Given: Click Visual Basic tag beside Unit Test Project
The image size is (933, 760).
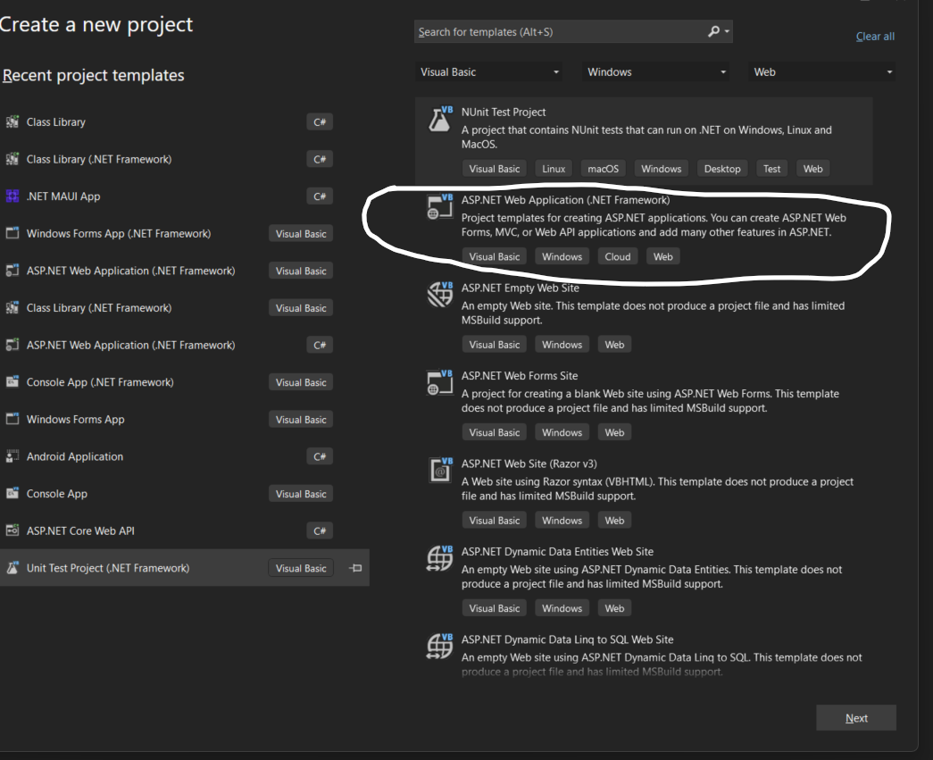Looking at the screenshot, I should 301,568.
